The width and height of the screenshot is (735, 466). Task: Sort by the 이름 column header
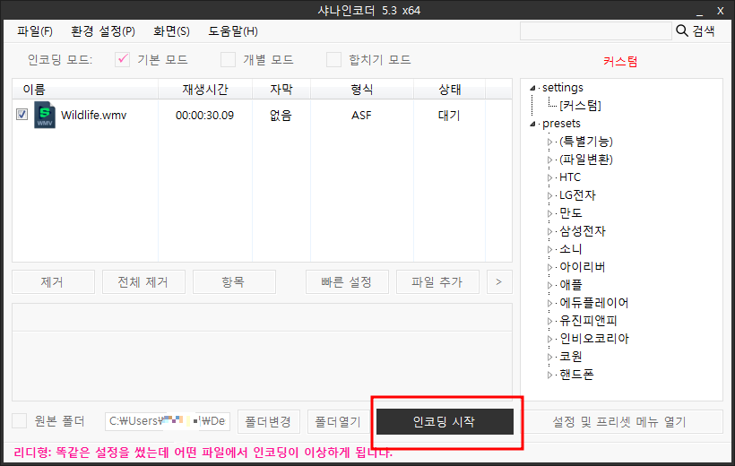click(x=85, y=89)
